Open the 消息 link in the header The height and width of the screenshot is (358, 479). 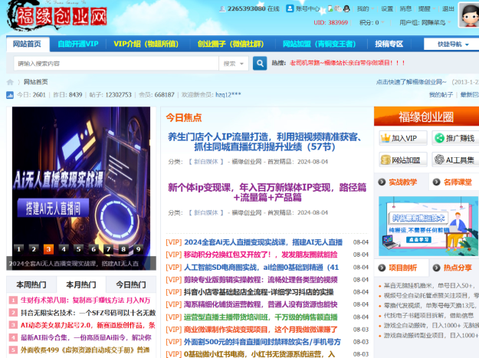405,8
